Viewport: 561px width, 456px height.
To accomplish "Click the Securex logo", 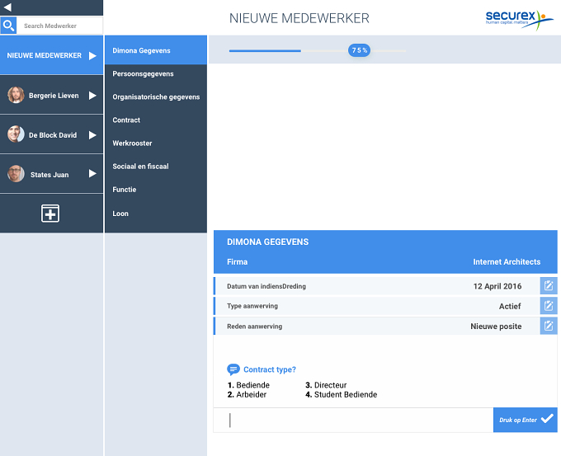I will pos(519,19).
